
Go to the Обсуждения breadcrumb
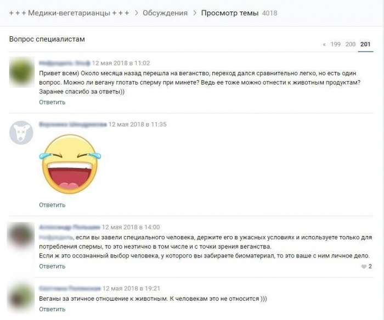point(165,13)
